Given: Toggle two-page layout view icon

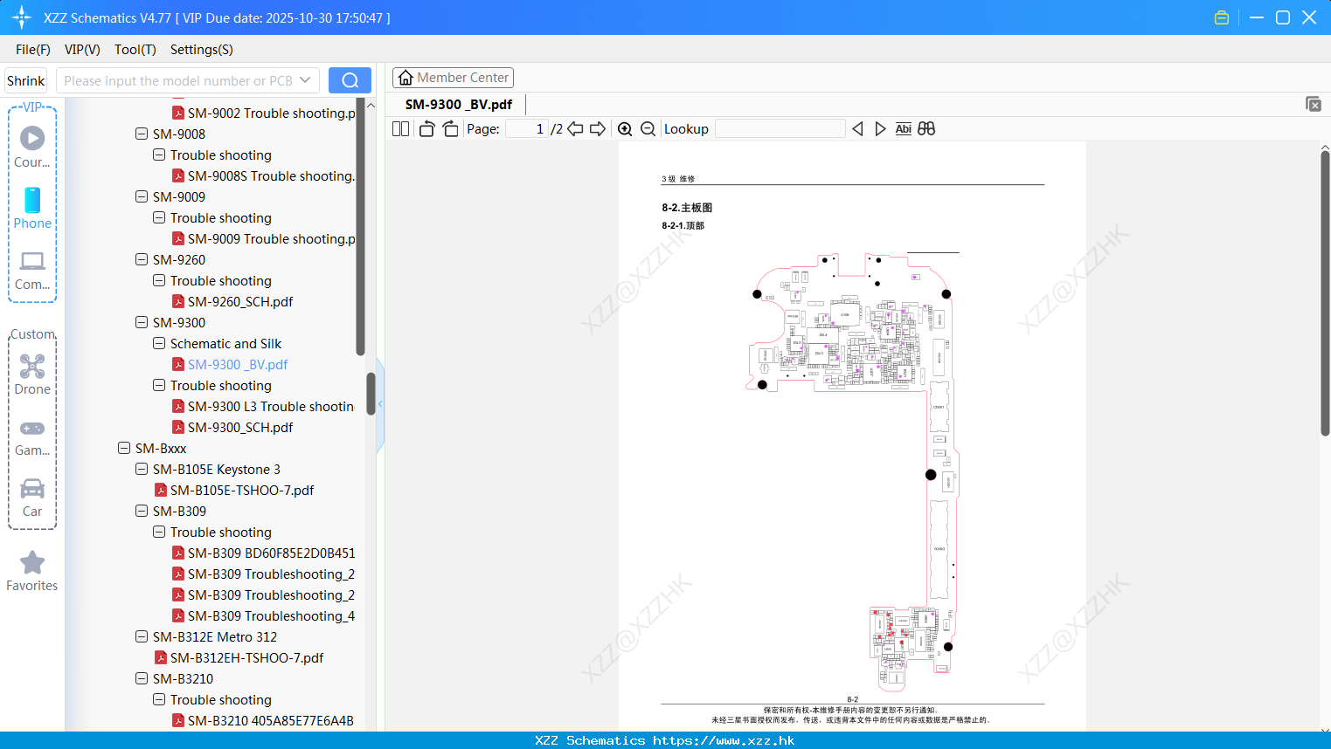Looking at the screenshot, I should click(400, 128).
